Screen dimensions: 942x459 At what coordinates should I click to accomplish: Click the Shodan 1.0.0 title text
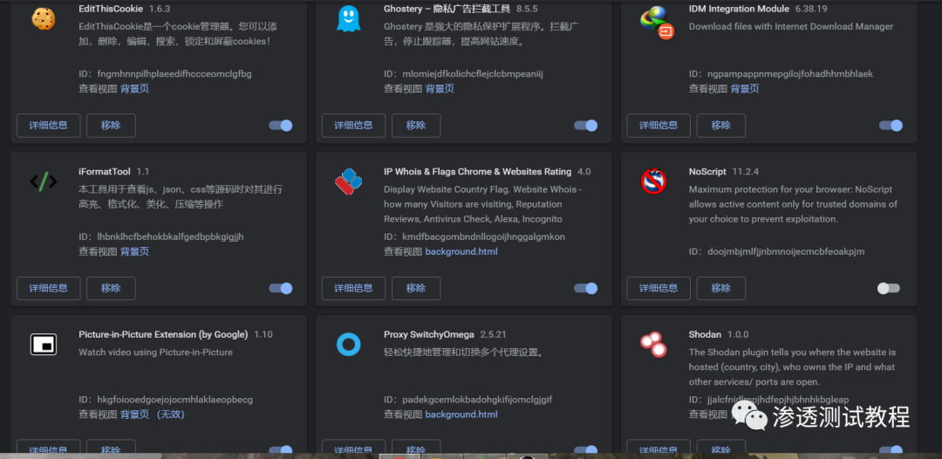(719, 334)
